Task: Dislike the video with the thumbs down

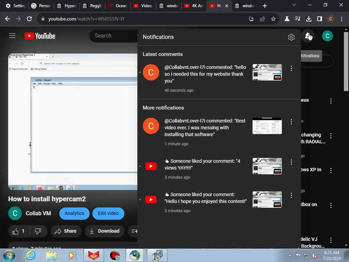Action: coord(38,231)
